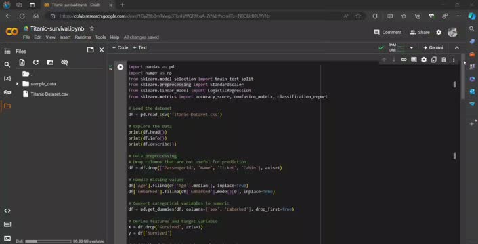This screenshot has width=478, height=244.
Task: Expand the sample_data folder
Action: click(17, 84)
